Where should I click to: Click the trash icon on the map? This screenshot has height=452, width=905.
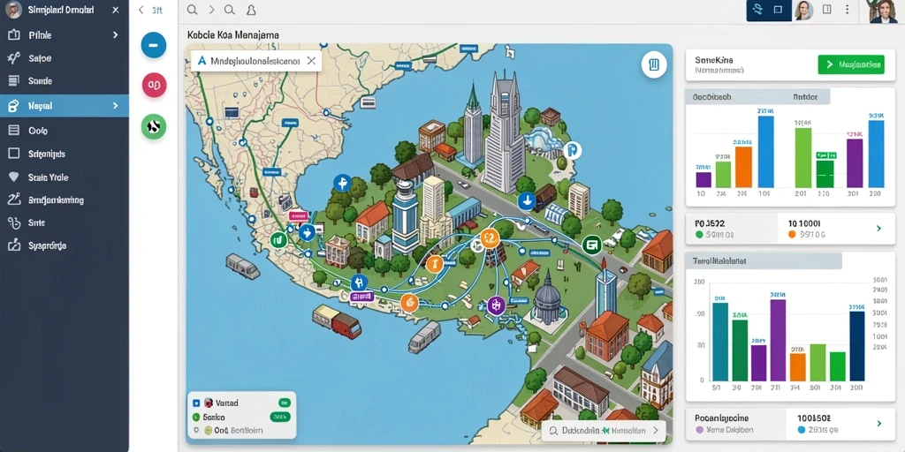coord(654,64)
